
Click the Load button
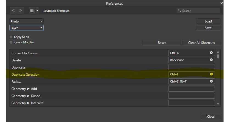pos(208,21)
